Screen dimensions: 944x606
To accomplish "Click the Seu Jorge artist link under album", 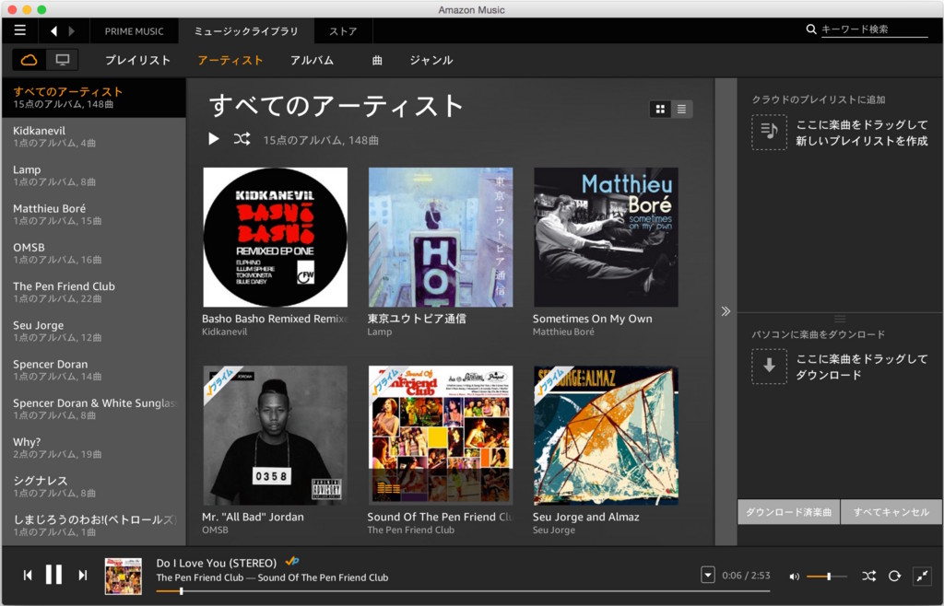I will click(554, 530).
